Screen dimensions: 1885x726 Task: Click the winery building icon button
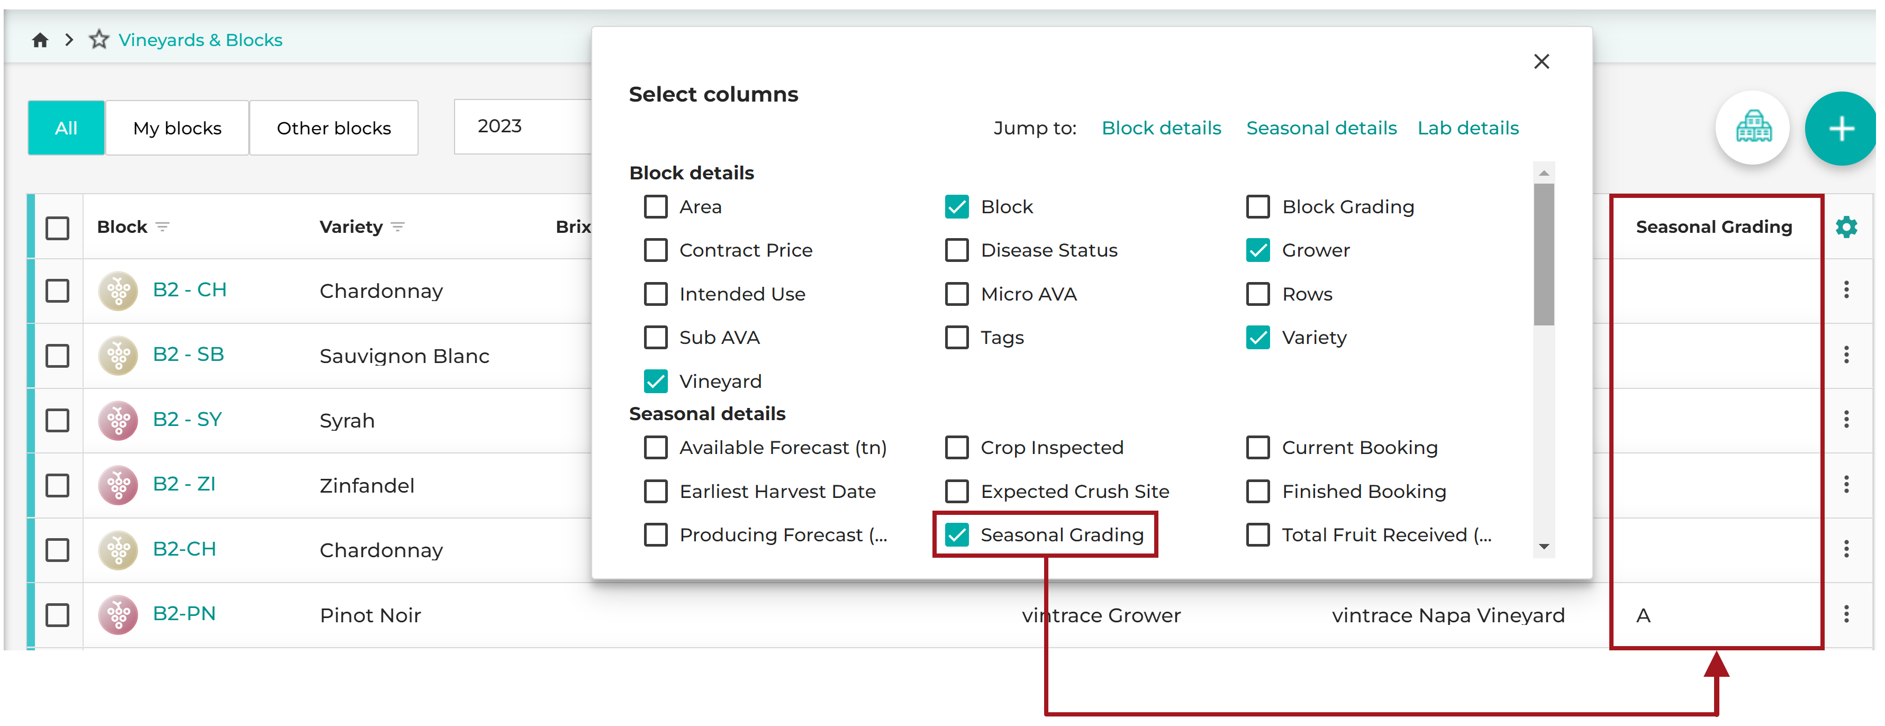coord(1753,128)
